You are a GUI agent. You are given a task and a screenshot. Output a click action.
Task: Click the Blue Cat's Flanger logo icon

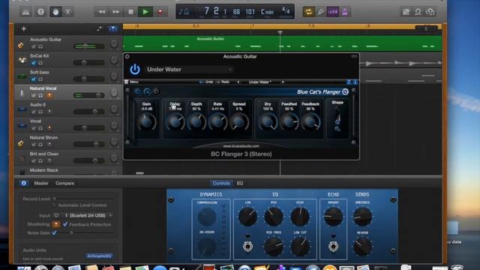point(345,91)
